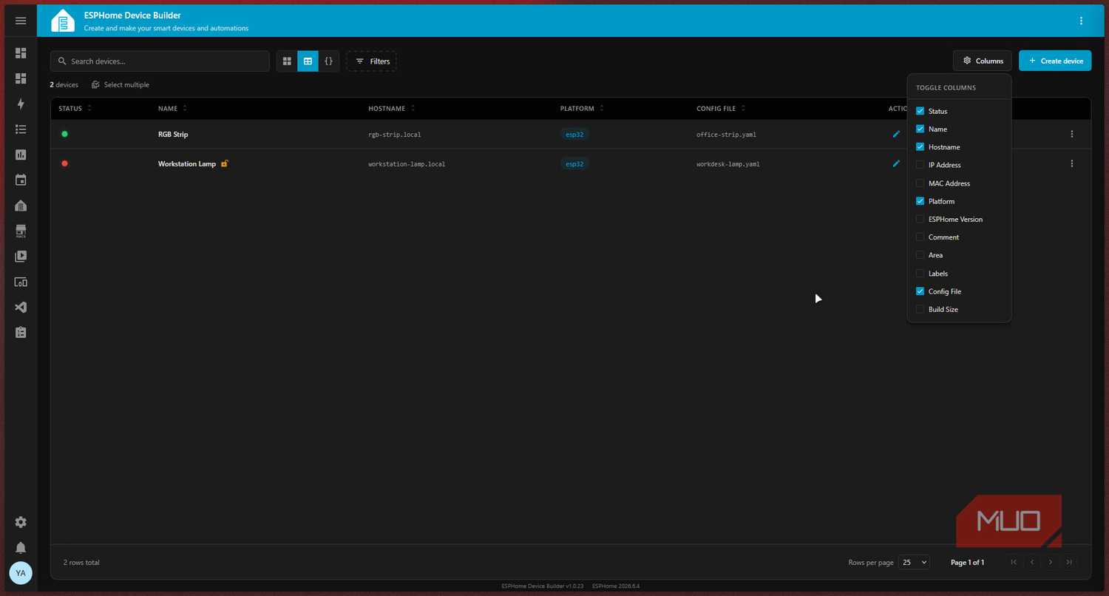This screenshot has height=596, width=1109.
Task: Open the Energy lightning bolt sidebar icon
Action: 21,104
